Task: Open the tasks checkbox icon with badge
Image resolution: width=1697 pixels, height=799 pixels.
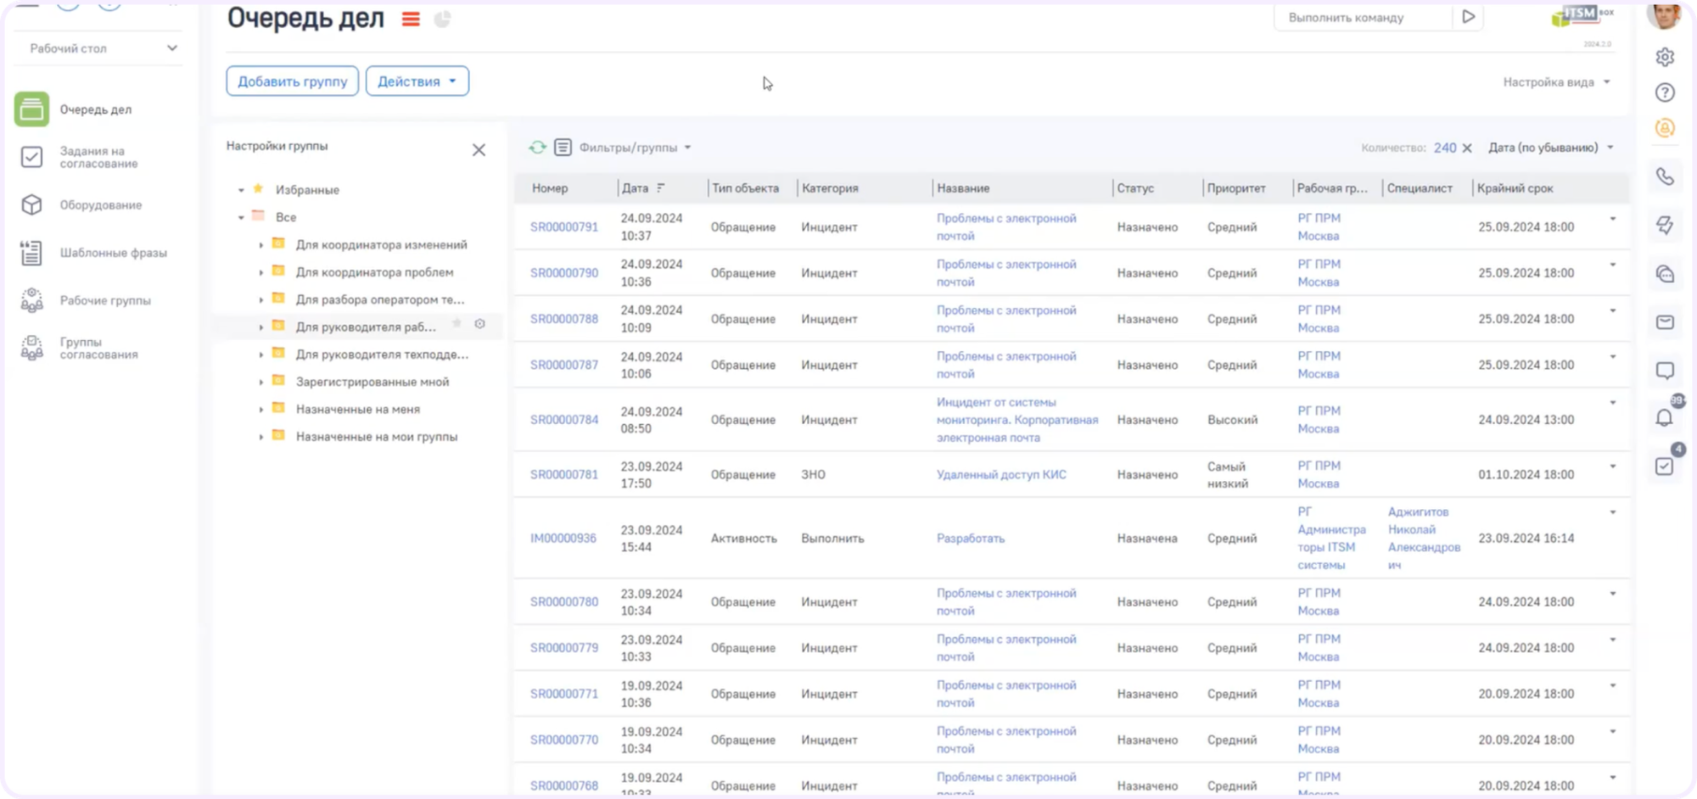Action: coord(1665,466)
